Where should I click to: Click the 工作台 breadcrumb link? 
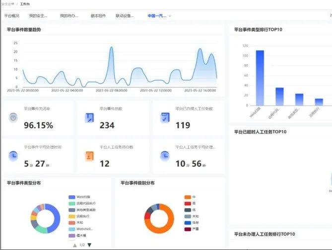click(x=25, y=4)
